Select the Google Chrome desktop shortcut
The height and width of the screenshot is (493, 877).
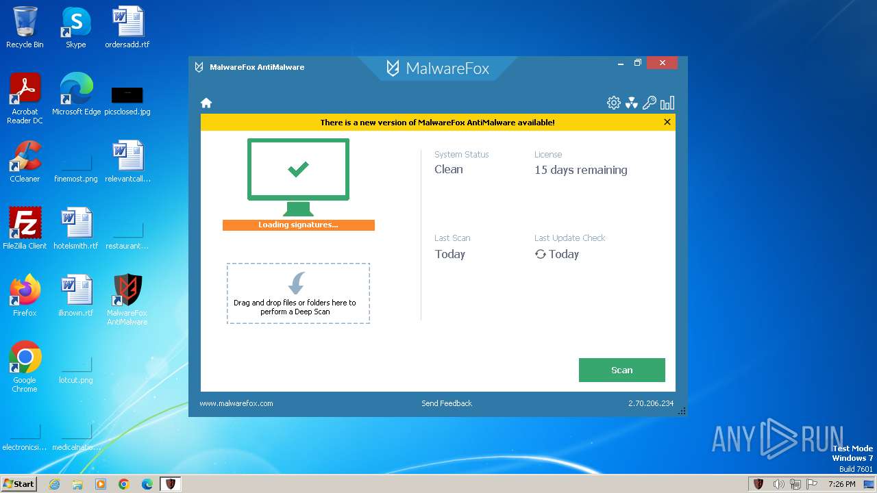click(x=25, y=367)
